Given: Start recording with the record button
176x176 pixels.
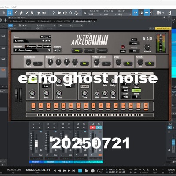Looking at the screenshot, I should 93,171.
